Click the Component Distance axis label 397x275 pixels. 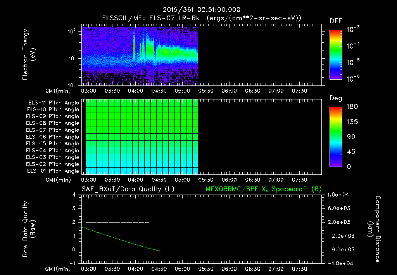(374, 229)
